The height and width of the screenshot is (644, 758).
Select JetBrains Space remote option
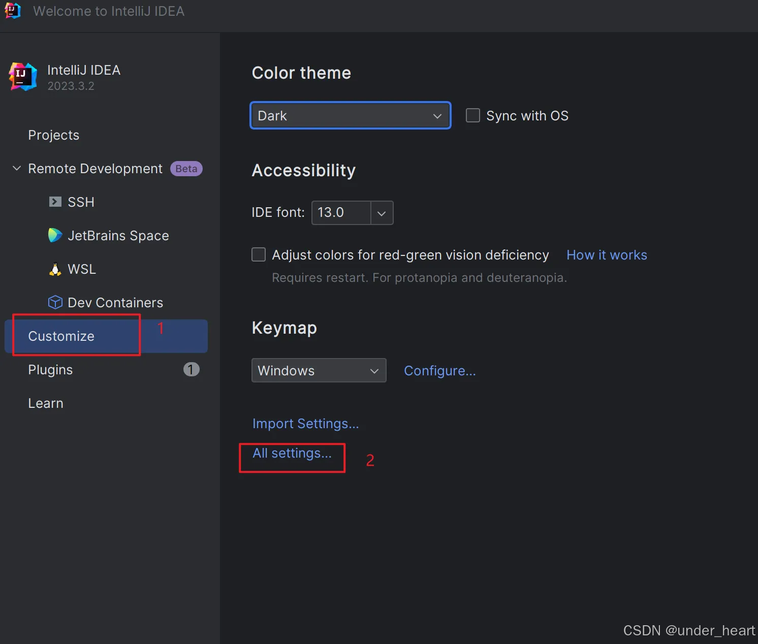(x=118, y=236)
